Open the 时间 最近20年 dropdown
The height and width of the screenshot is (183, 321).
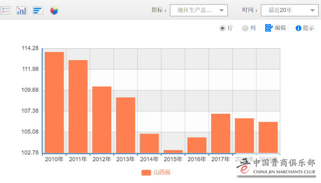click(x=289, y=10)
